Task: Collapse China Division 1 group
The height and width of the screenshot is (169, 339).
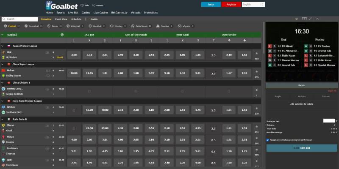Action: [x=3, y=82]
